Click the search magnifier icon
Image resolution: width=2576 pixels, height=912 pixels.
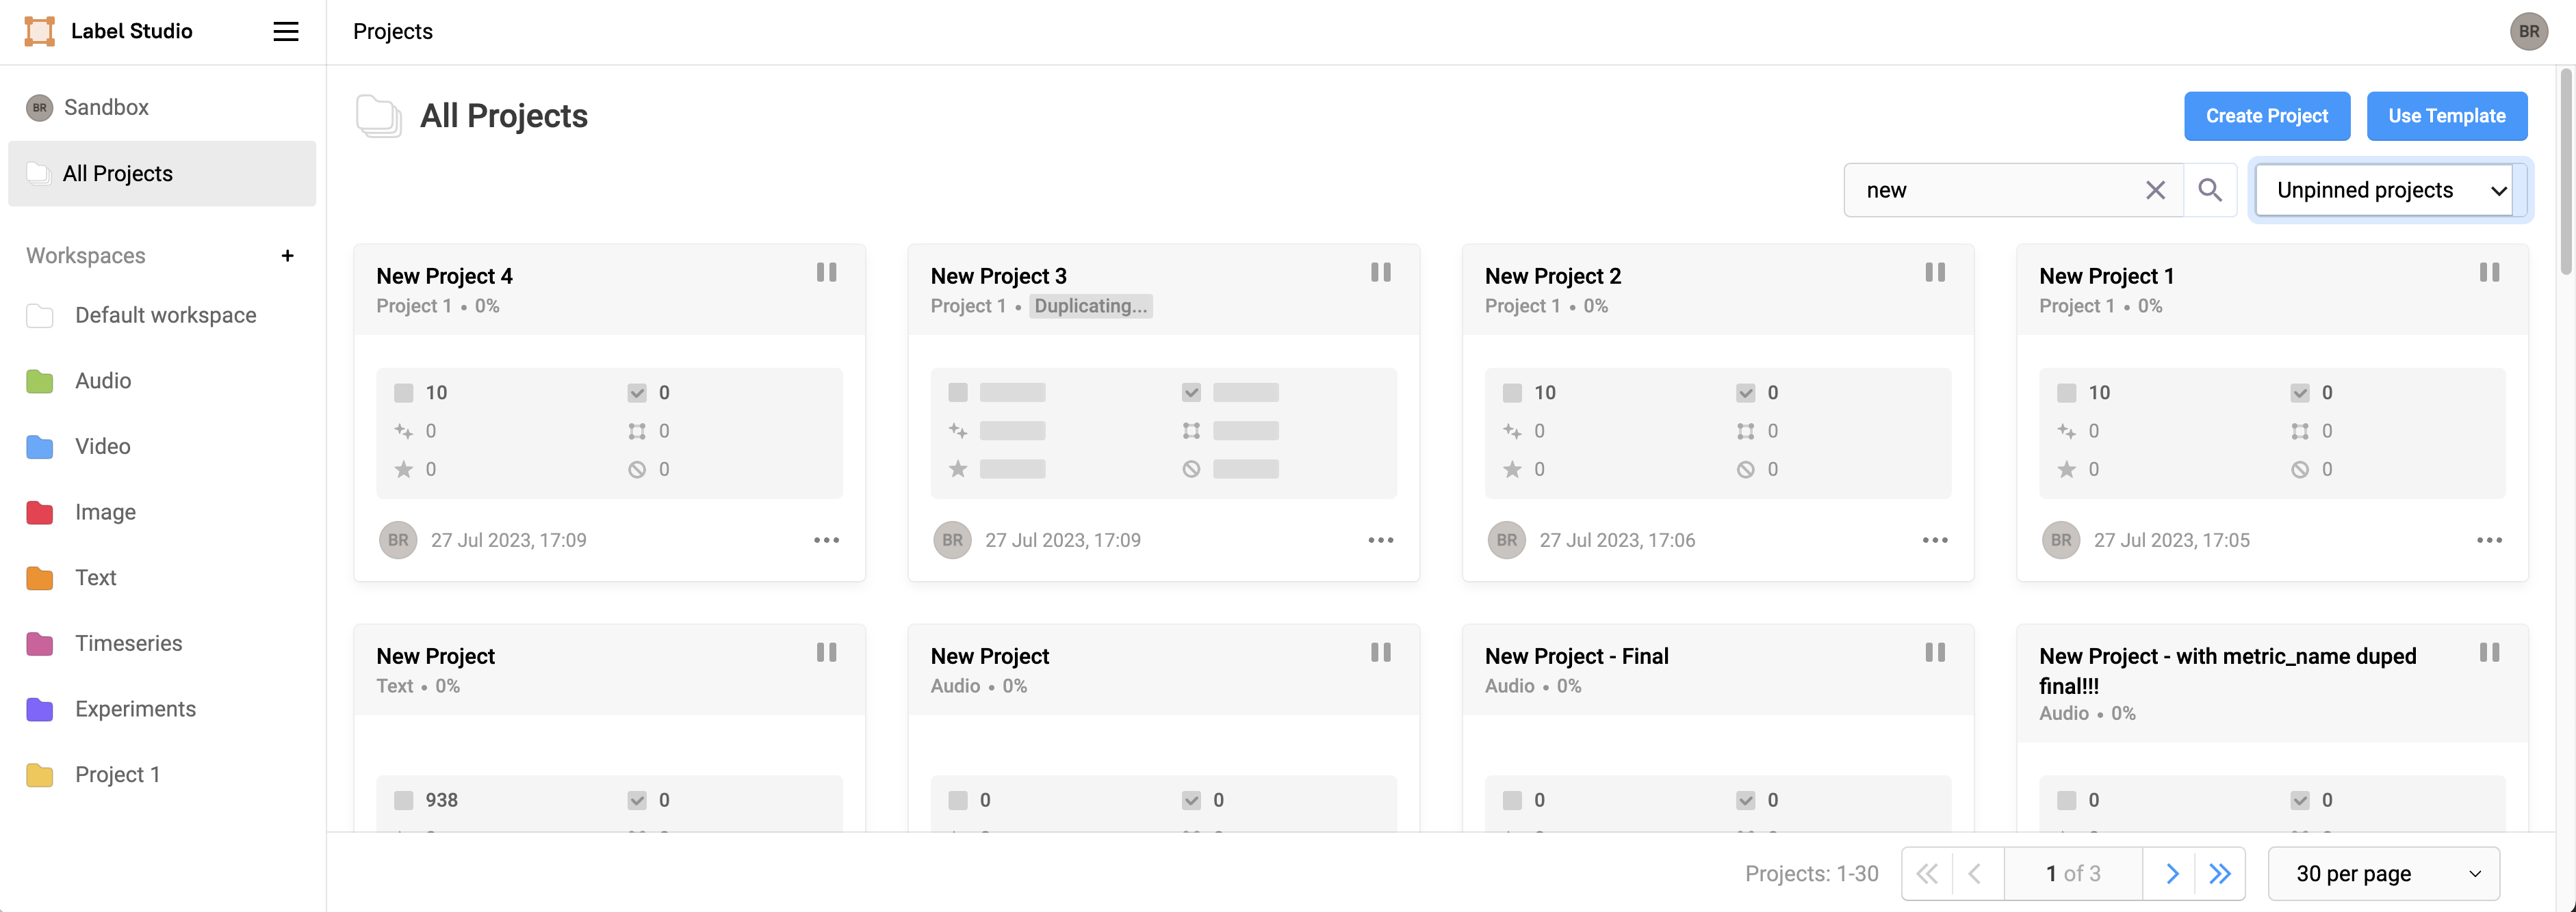2209,190
